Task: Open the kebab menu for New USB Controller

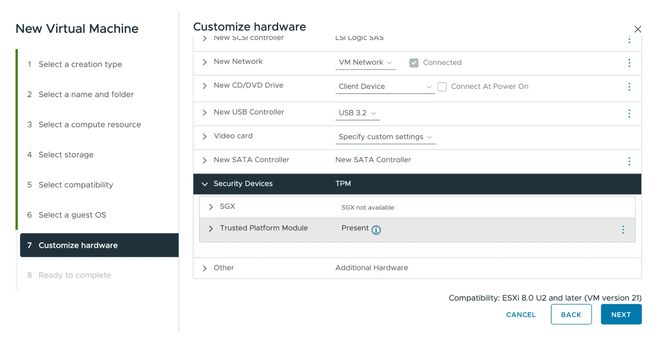Action: [x=629, y=113]
